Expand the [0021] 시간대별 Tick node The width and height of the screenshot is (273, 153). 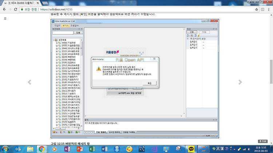point(57,113)
